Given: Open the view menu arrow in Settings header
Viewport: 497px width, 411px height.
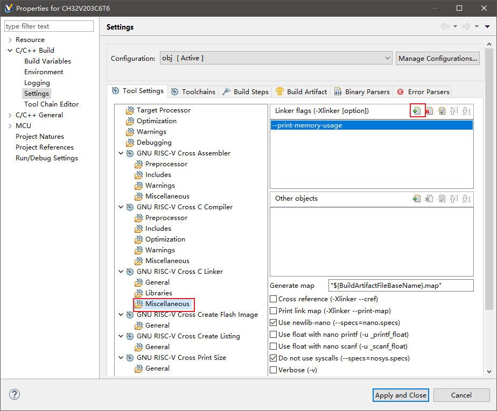Looking at the screenshot, I should pyautogui.click(x=487, y=26).
